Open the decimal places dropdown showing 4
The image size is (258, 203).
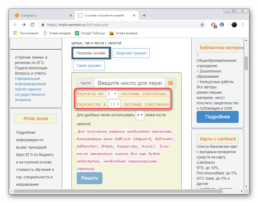[140, 115]
